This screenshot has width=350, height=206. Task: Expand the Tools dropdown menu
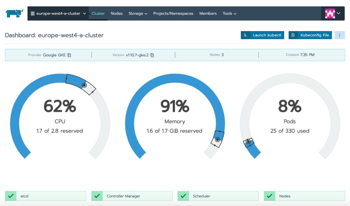click(229, 13)
